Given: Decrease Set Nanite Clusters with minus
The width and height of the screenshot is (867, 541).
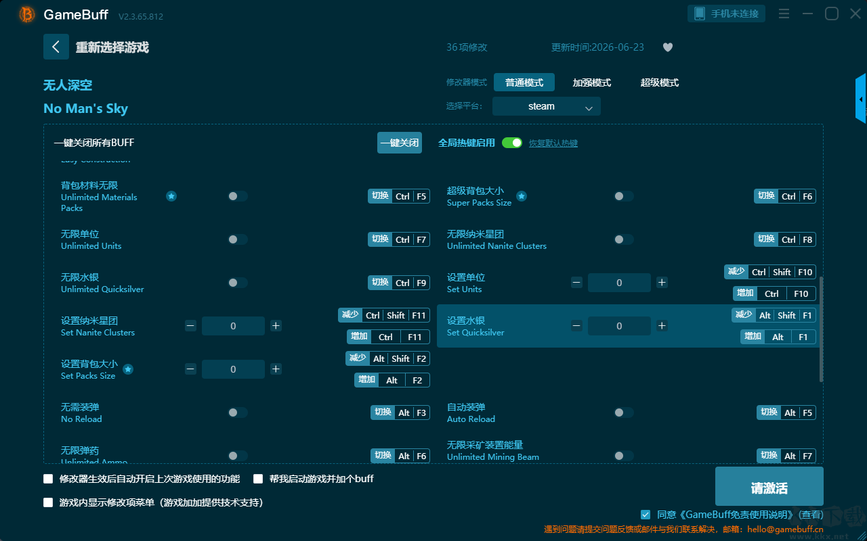Looking at the screenshot, I should [x=190, y=326].
